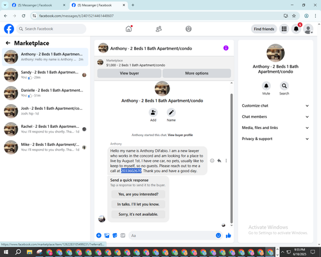Open the right panel listing profile picture
This screenshot has width=321, height=257.
[x=275, y=53]
